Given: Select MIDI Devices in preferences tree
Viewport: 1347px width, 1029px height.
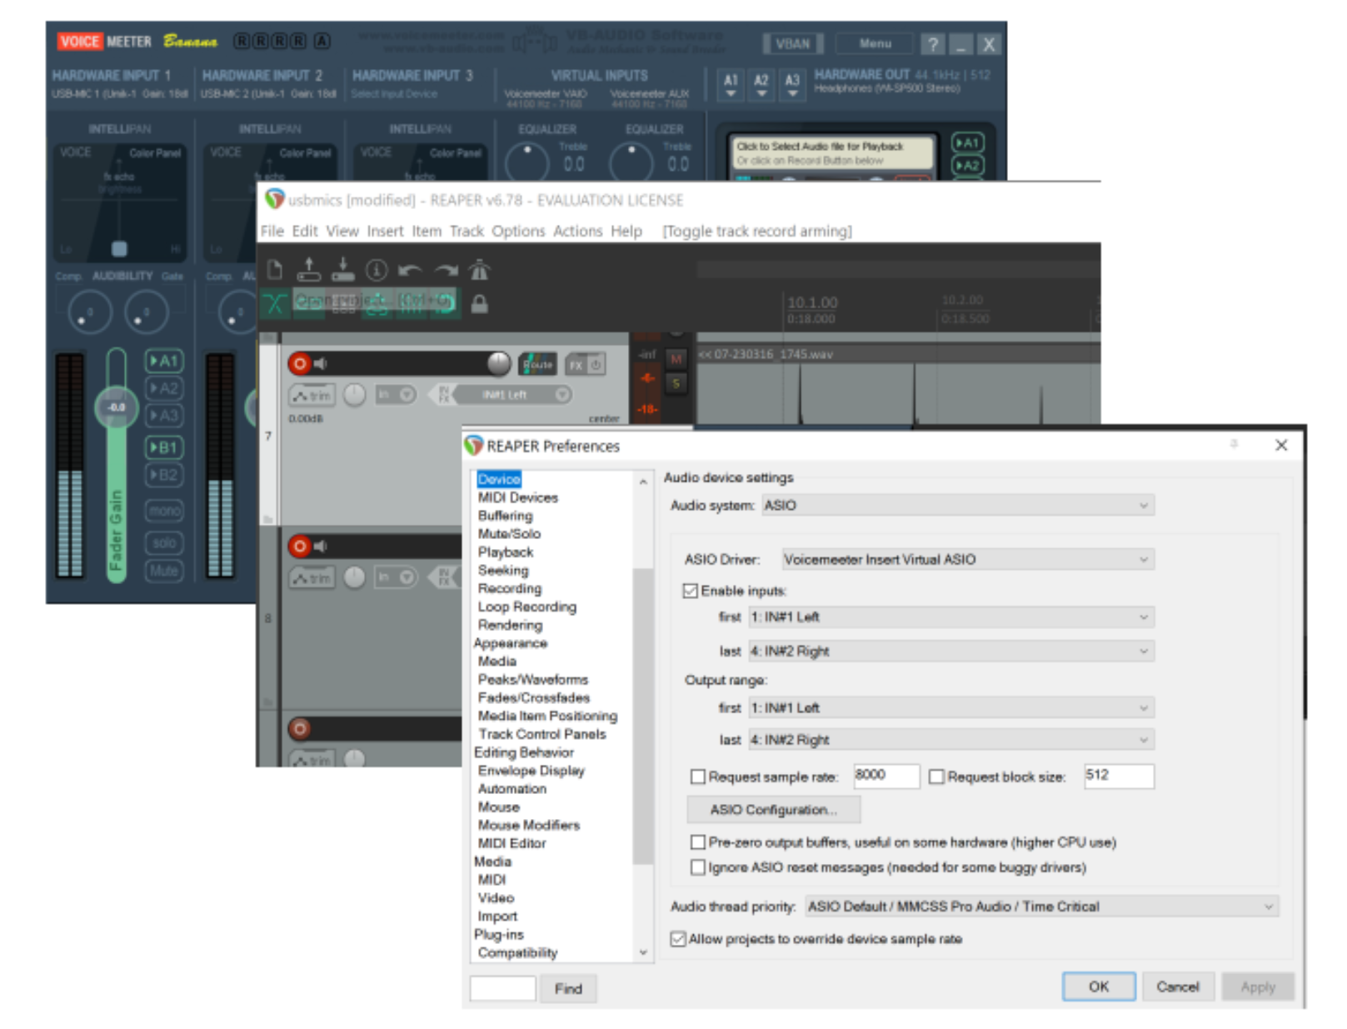Looking at the screenshot, I should pyautogui.click(x=517, y=497).
